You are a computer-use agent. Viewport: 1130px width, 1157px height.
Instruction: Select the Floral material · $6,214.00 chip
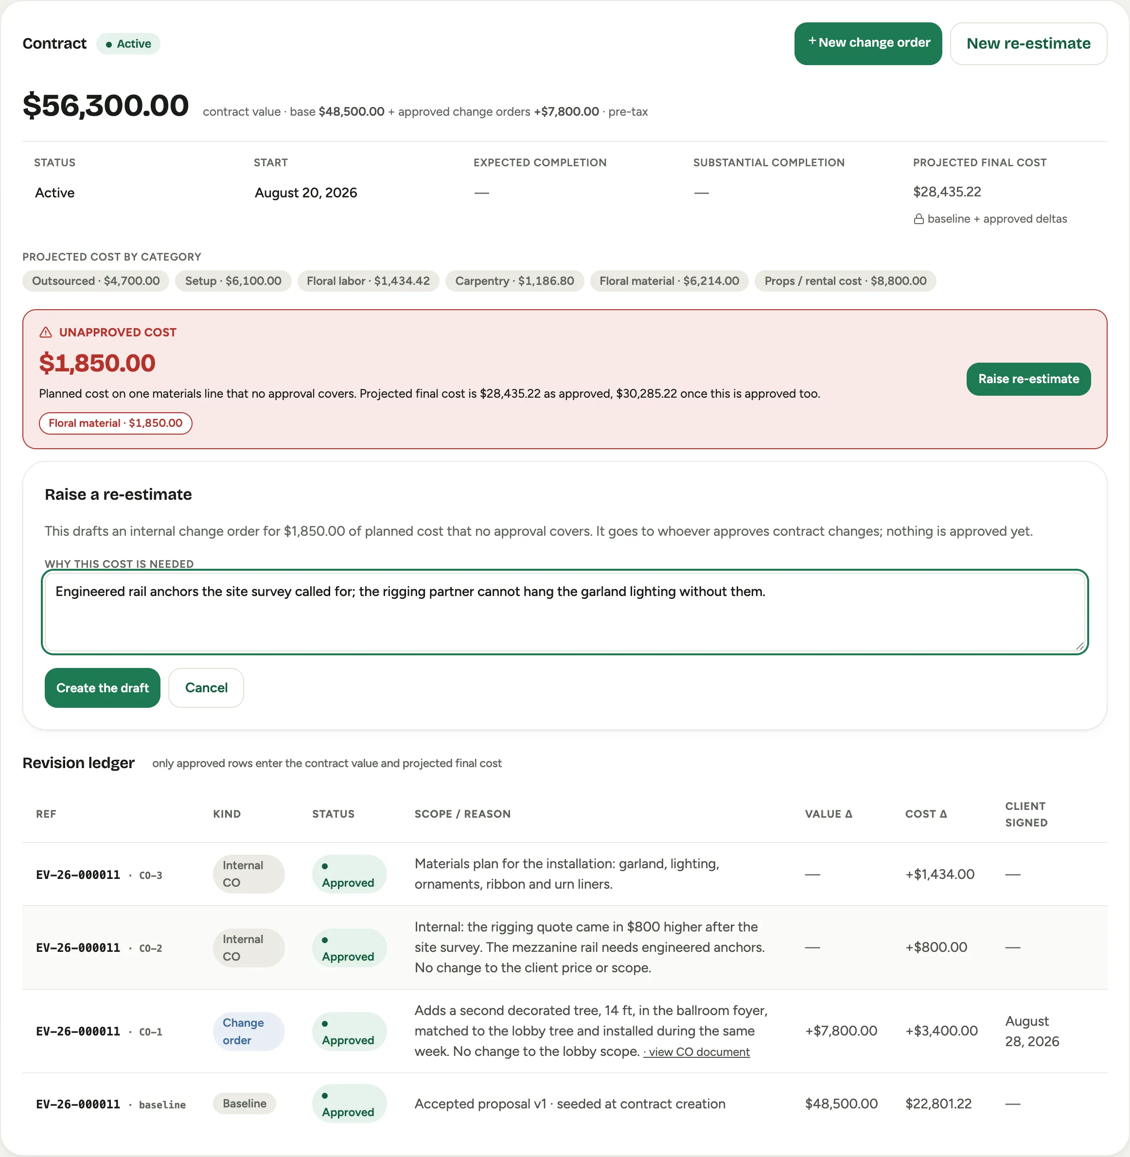pos(669,280)
